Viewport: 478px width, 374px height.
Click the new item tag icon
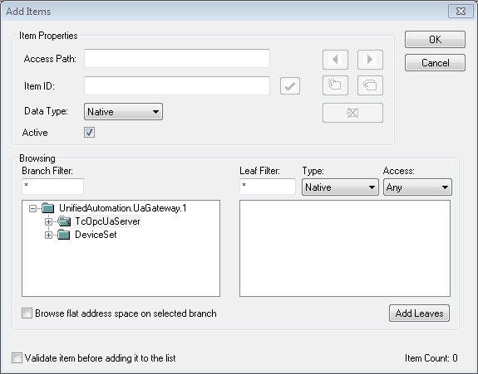pyautogui.click(x=335, y=85)
